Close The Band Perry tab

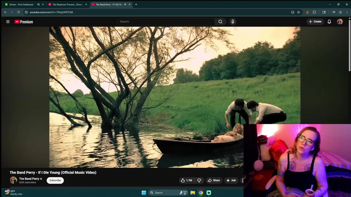pyautogui.click(x=129, y=4)
